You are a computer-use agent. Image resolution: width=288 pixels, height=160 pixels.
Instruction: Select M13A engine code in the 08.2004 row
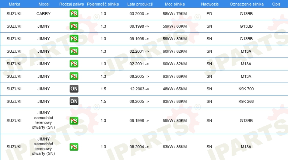click(246, 147)
